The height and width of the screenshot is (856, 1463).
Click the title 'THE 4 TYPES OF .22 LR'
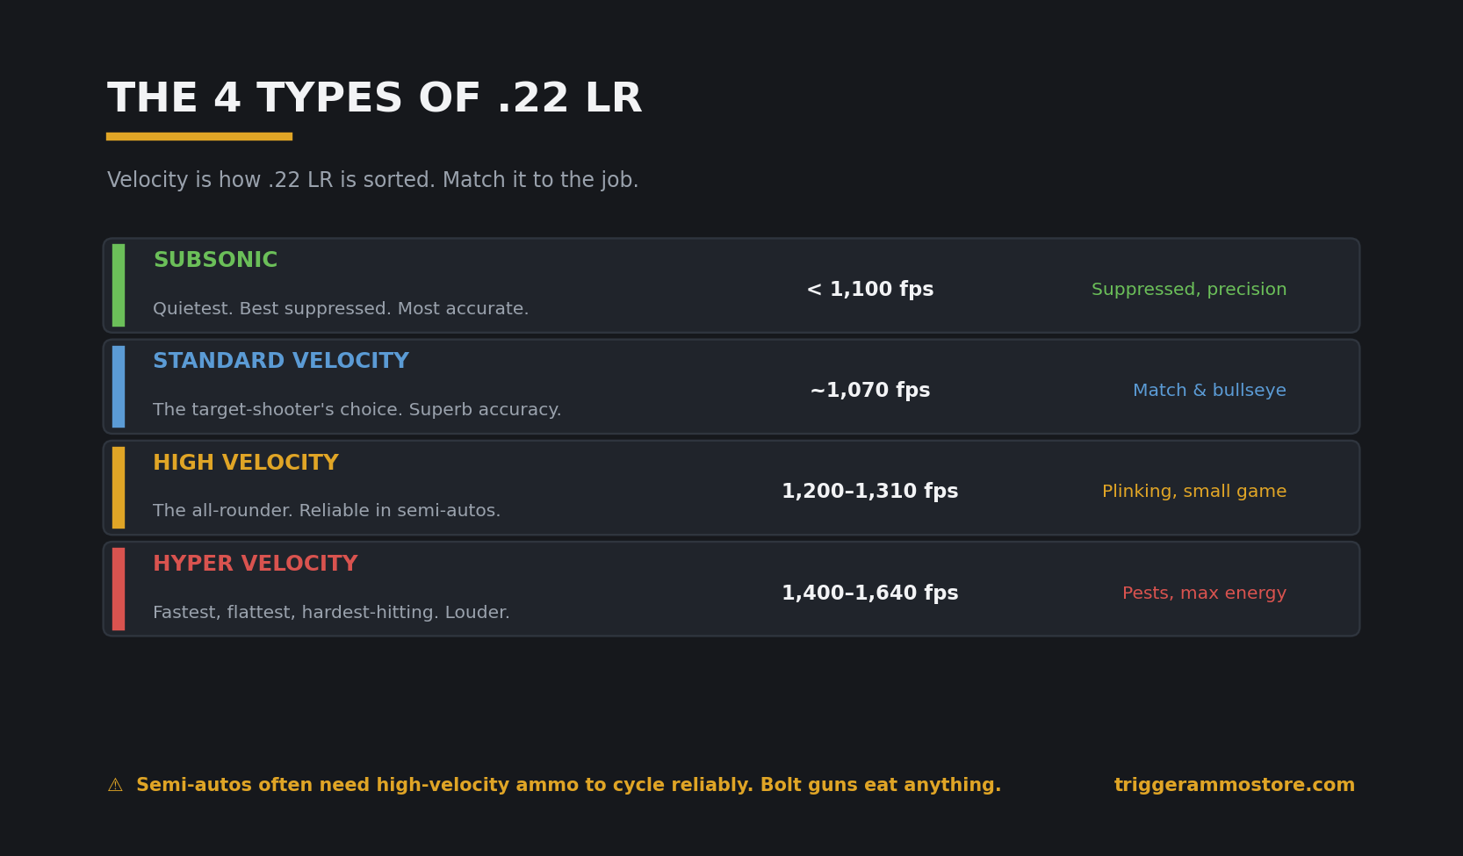(375, 98)
